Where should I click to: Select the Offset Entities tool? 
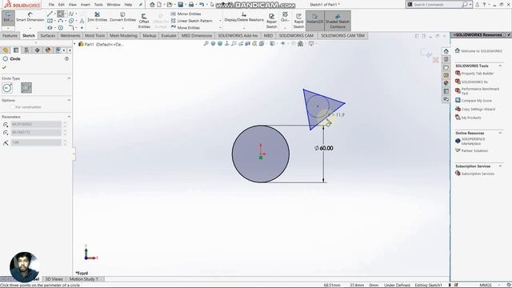click(x=144, y=22)
